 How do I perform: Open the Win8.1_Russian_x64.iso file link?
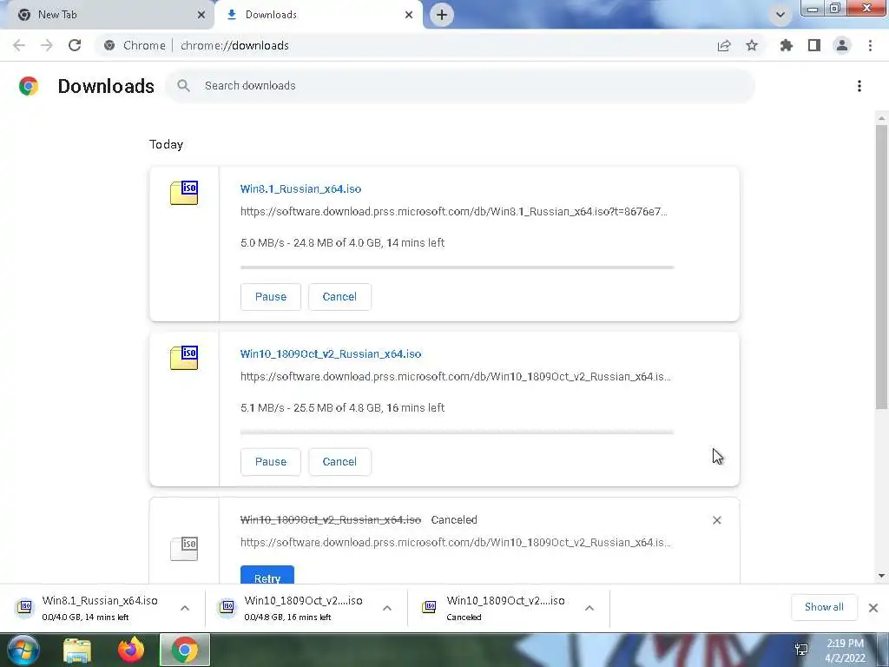[x=300, y=188]
